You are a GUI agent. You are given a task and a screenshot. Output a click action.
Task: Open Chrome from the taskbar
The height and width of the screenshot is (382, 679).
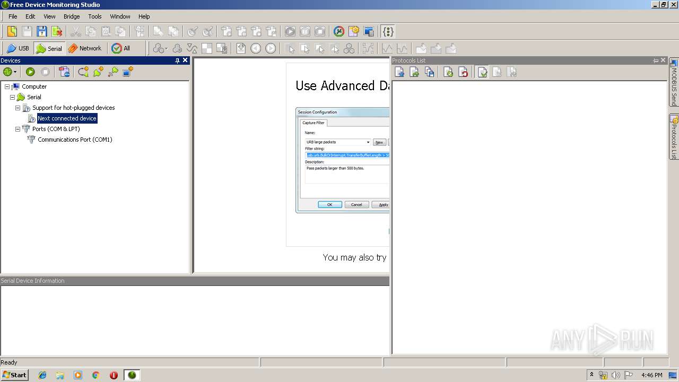(x=95, y=375)
